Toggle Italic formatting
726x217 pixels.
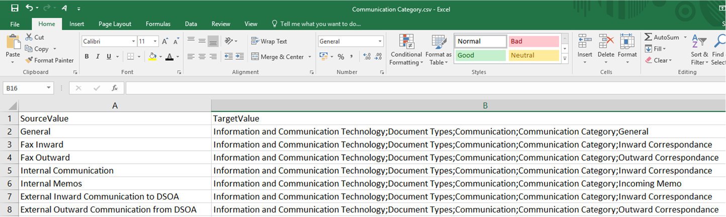(x=98, y=56)
